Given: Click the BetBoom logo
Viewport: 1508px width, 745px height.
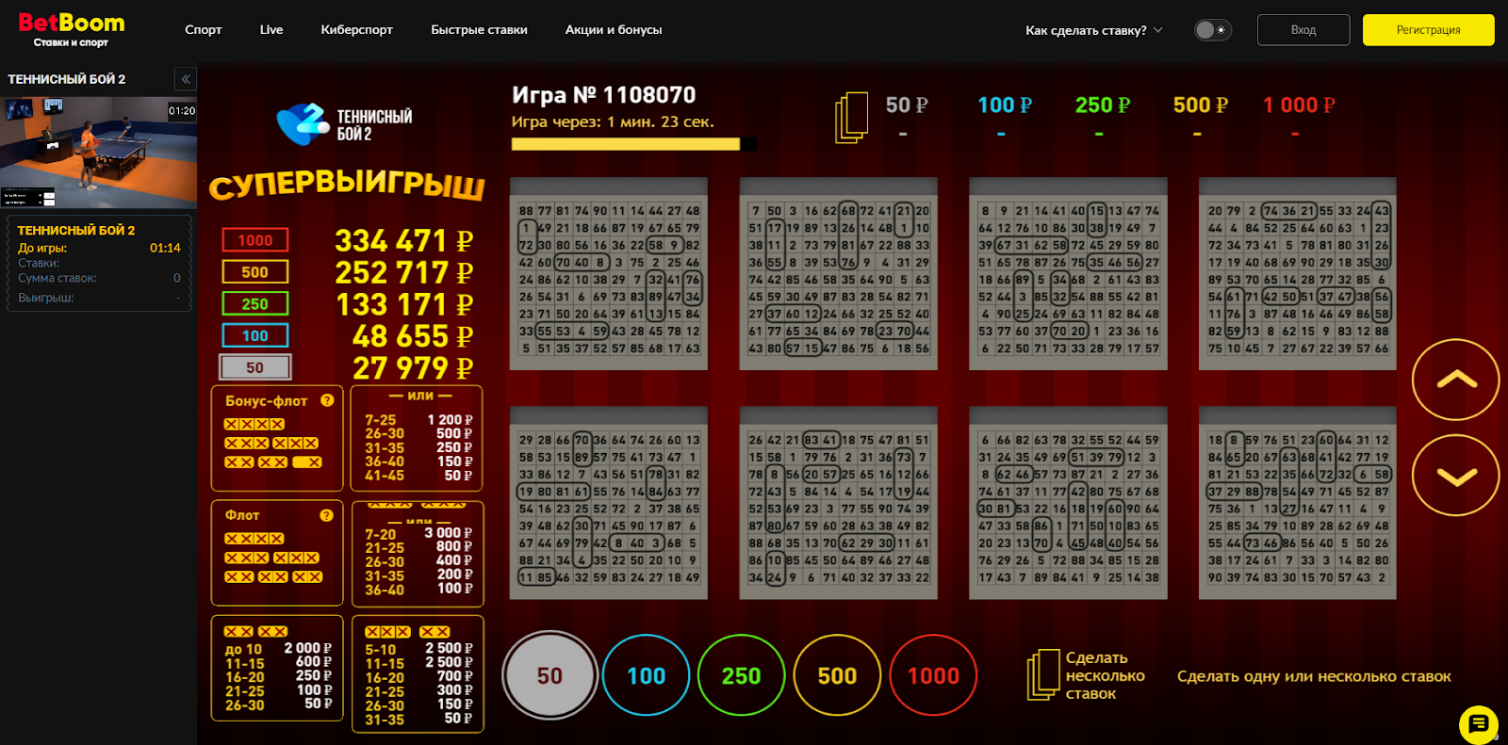Looking at the screenshot, I should coord(72,29).
